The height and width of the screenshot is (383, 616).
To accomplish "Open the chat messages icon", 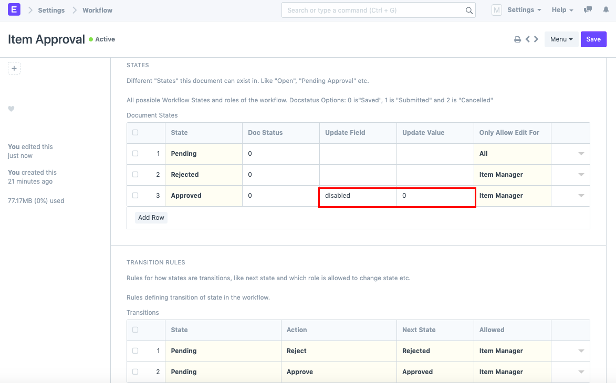I will click(x=588, y=10).
